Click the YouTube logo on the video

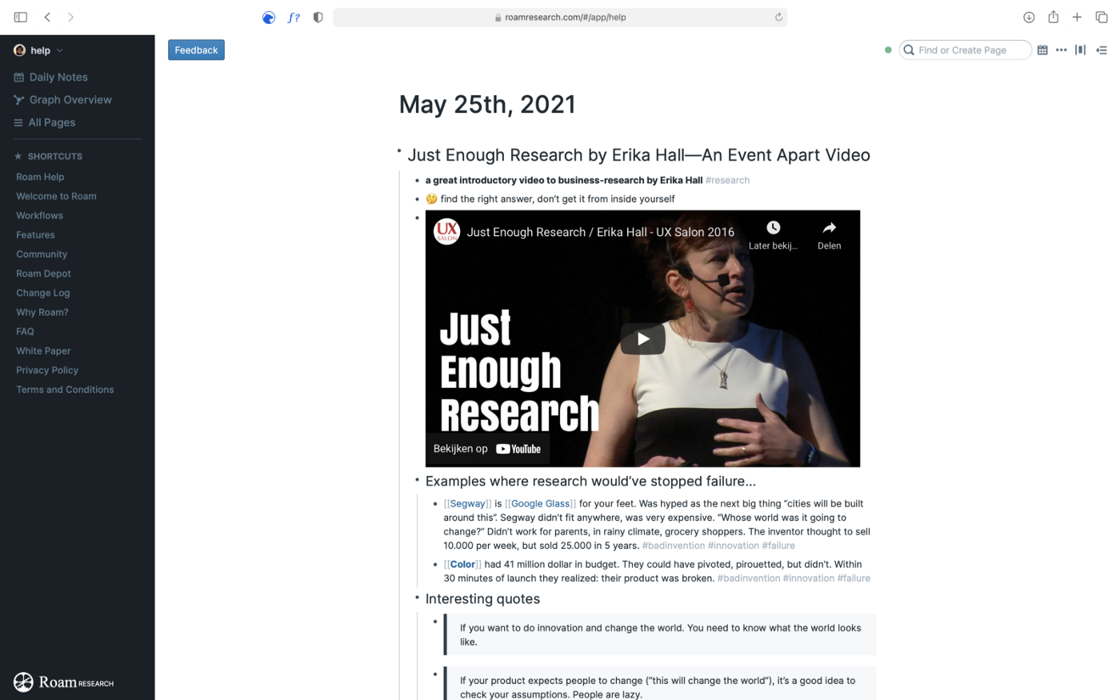[x=518, y=449]
